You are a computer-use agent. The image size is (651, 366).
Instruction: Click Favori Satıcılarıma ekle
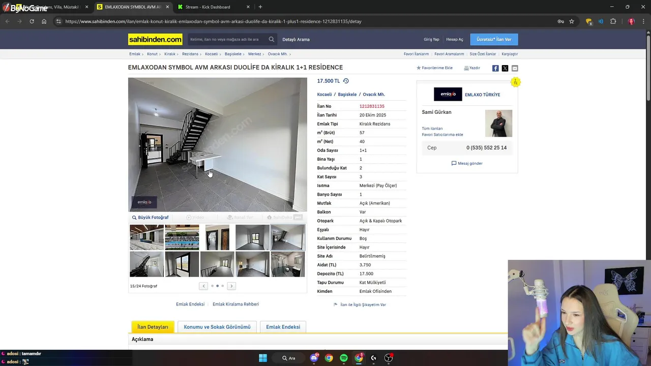click(442, 135)
